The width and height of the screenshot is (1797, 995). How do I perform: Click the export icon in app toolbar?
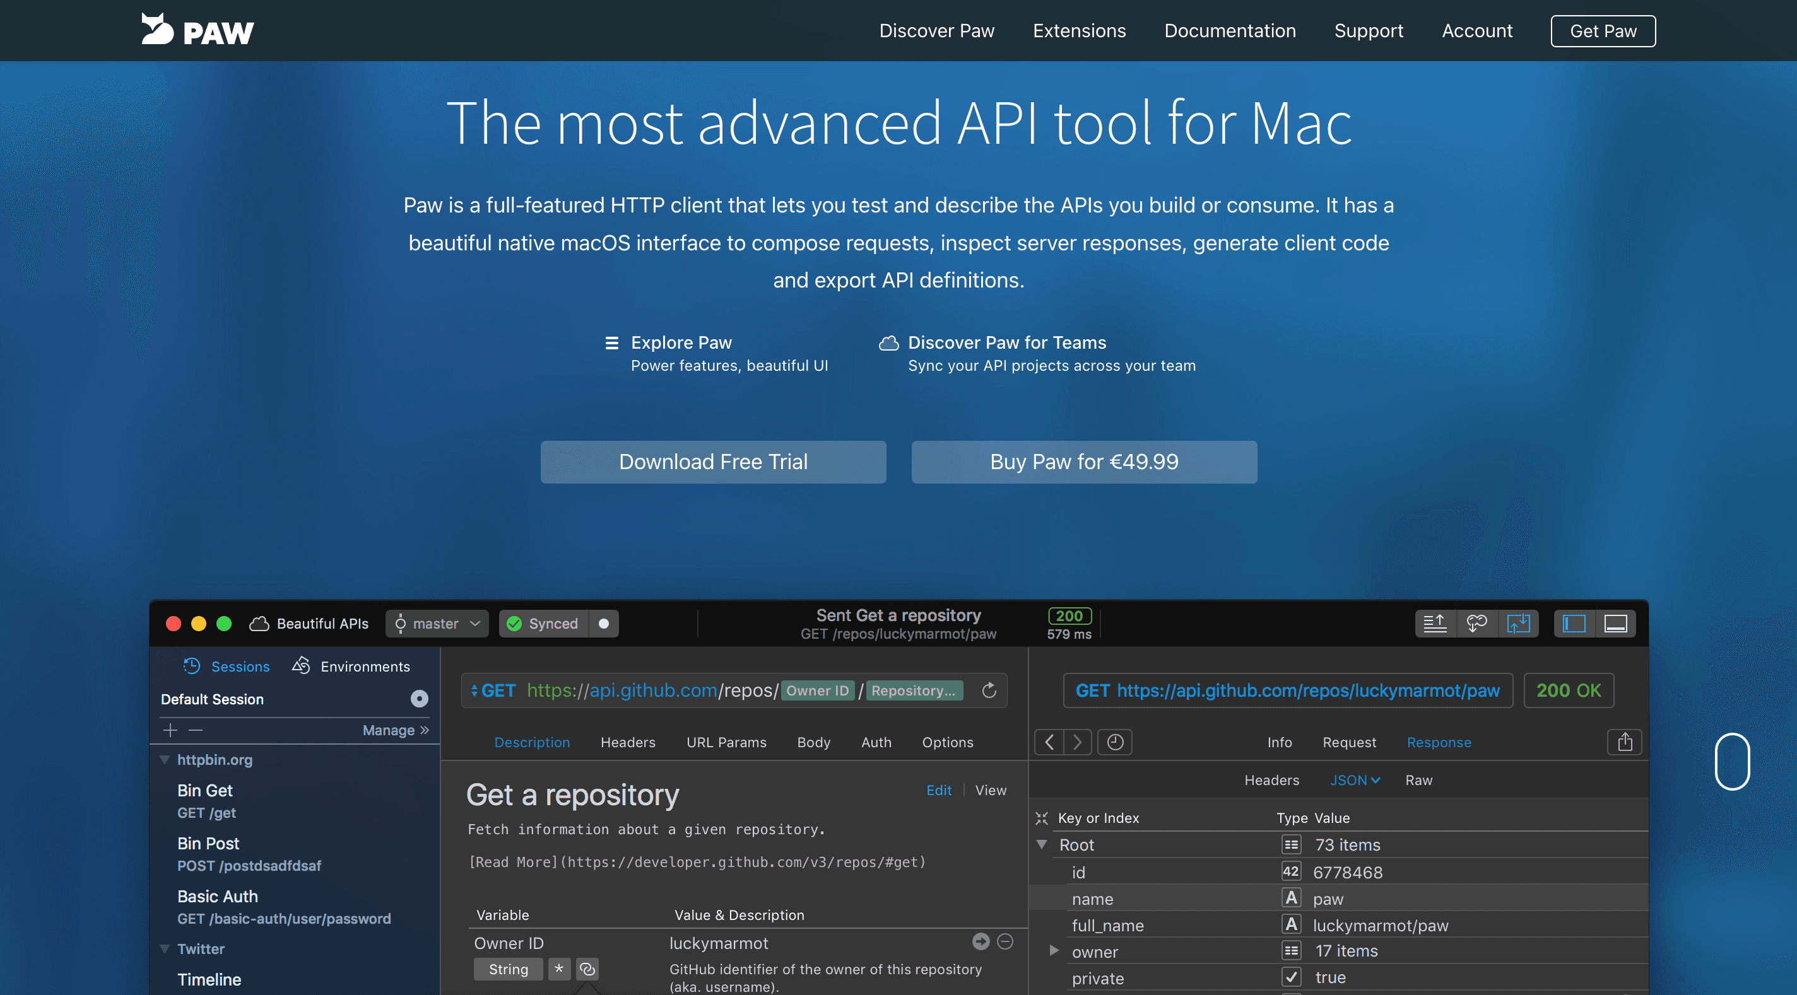point(1434,624)
